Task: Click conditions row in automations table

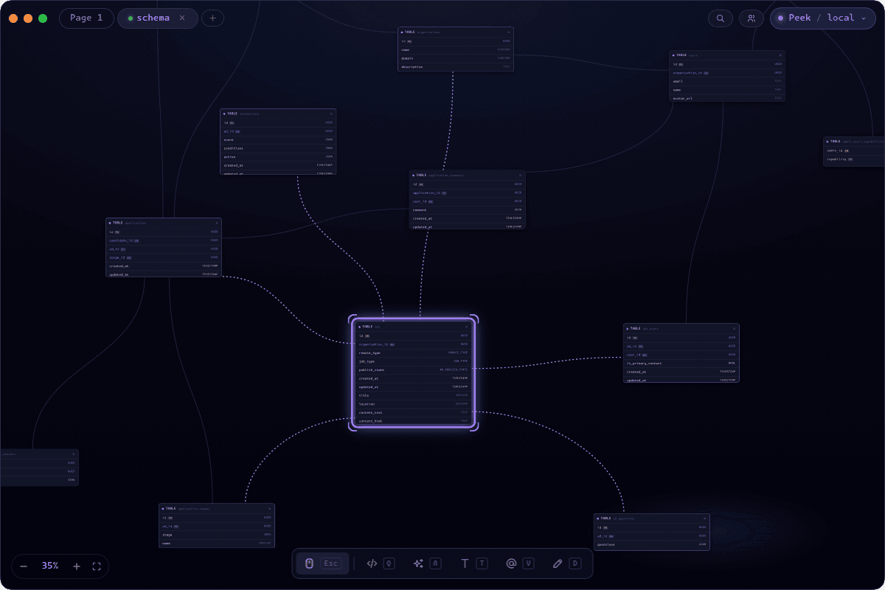Action: tap(278, 148)
